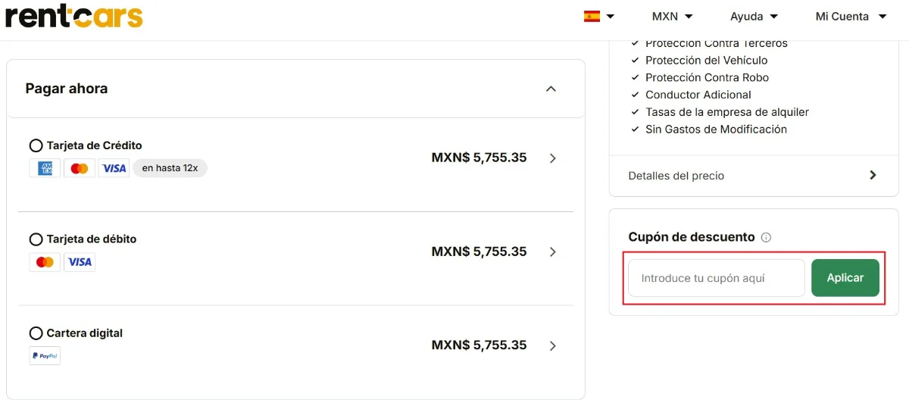The image size is (909, 403).
Task: Click the Visa icon under Tarjeta de débito
Action: click(80, 262)
